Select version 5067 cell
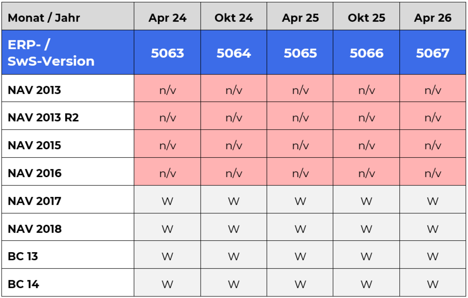 (433, 53)
